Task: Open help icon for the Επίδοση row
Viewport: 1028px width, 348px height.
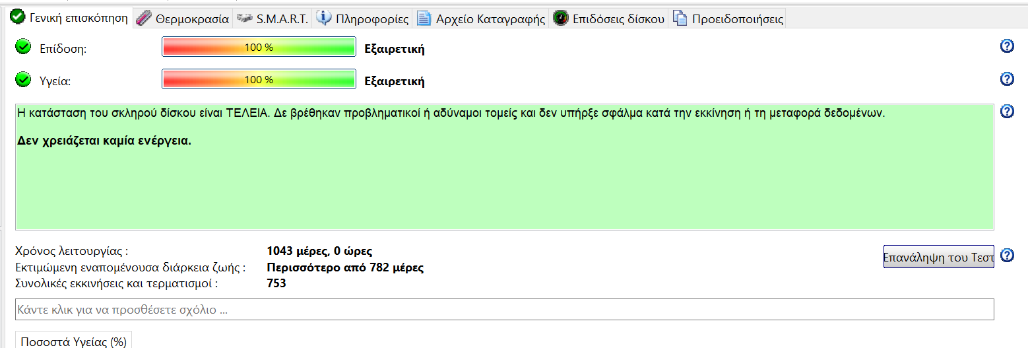Action: [1007, 46]
